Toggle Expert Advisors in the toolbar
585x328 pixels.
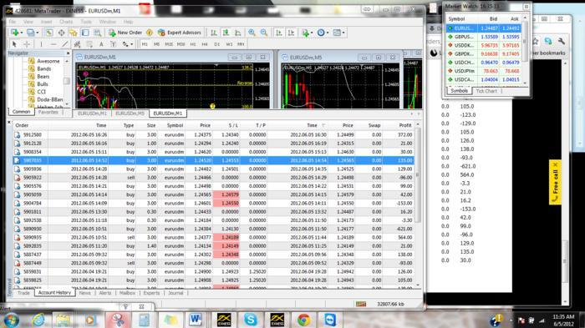pos(180,33)
